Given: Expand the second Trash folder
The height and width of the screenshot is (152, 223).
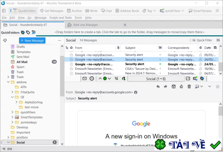Looking at the screenshot, I should point(8,77).
